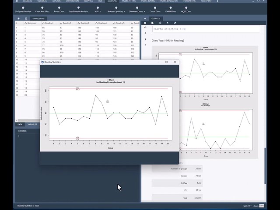Click the UCL value 101.80
Screen dimensions: 280x210
coord(197,198)
